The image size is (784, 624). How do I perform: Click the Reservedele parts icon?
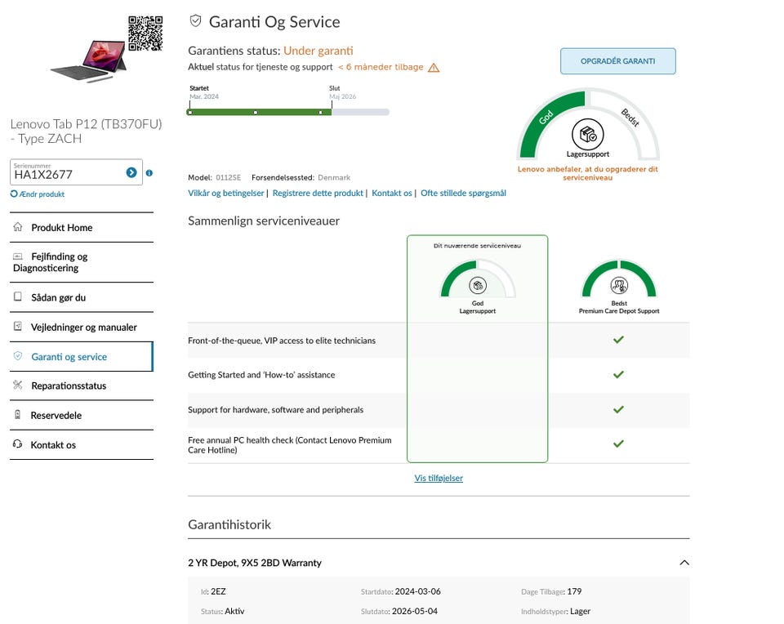(18, 415)
